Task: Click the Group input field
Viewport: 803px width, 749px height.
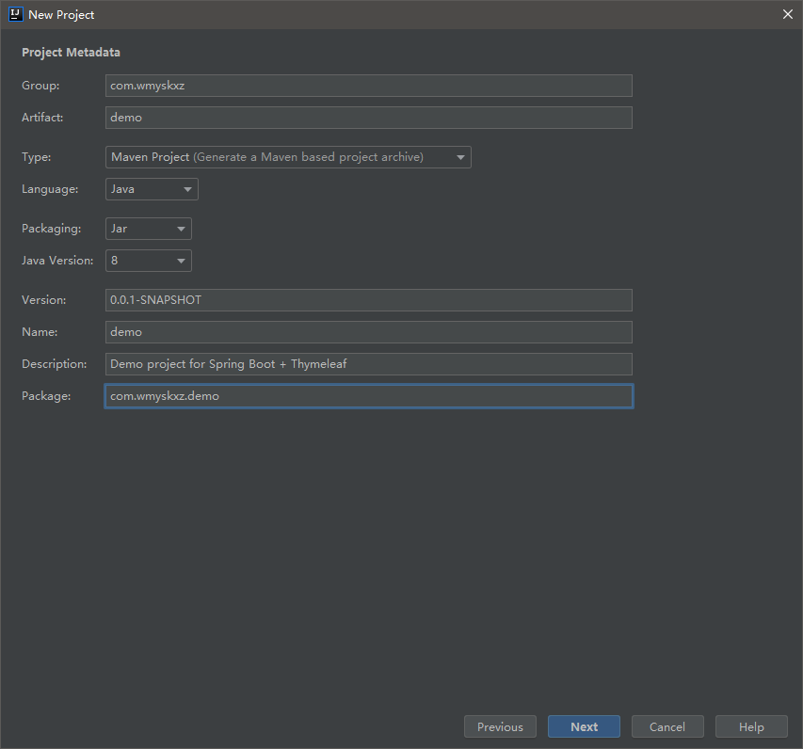Action: click(369, 86)
